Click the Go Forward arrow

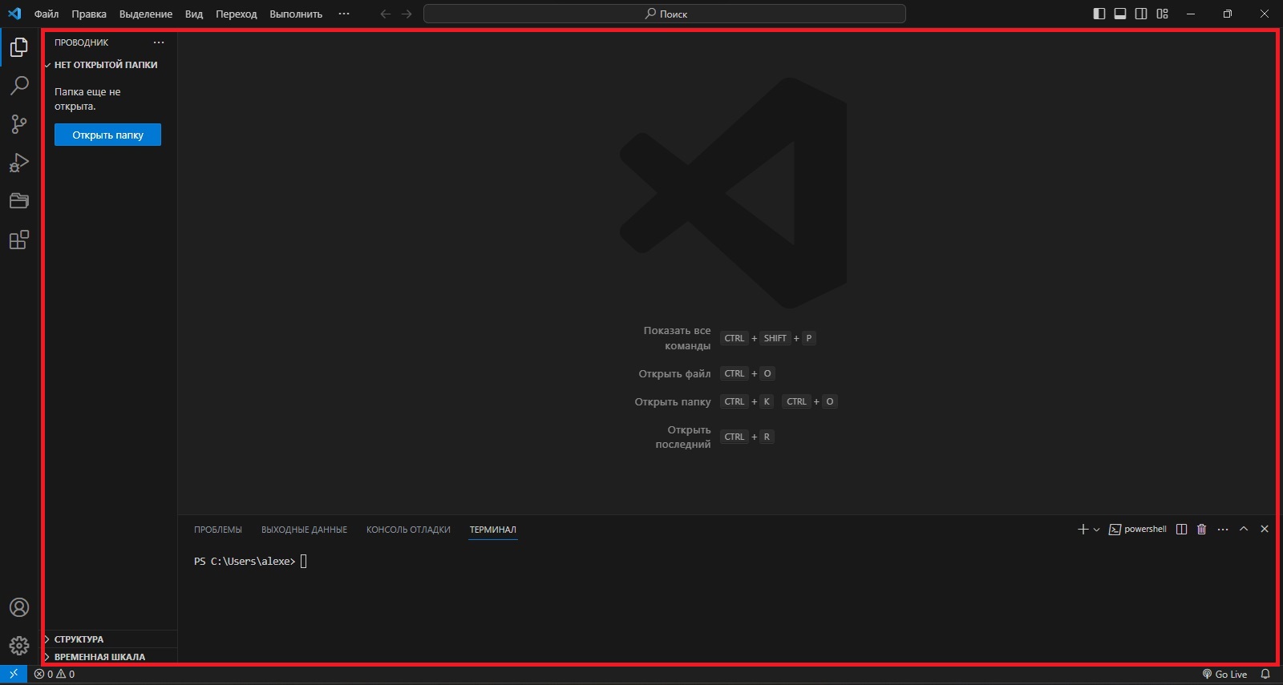(407, 14)
